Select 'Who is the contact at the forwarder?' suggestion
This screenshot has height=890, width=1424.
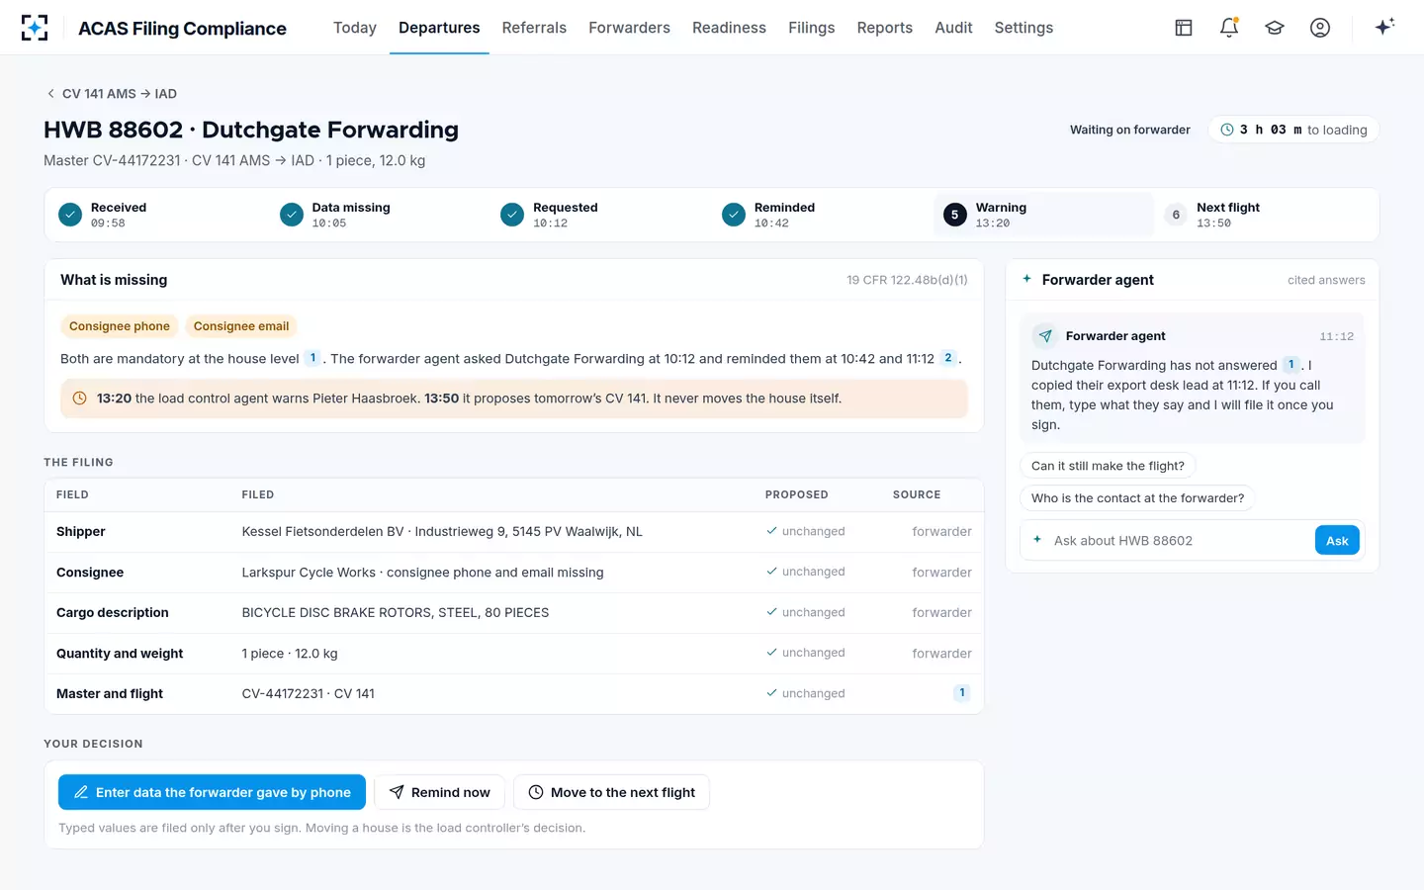click(x=1137, y=498)
